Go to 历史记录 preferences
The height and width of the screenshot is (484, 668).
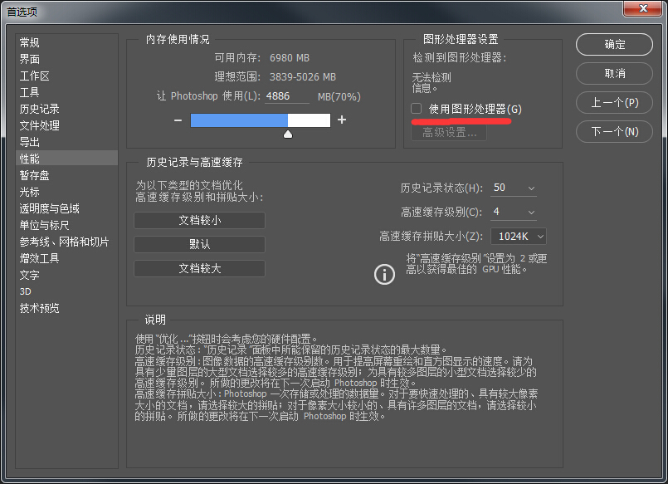(x=66, y=109)
